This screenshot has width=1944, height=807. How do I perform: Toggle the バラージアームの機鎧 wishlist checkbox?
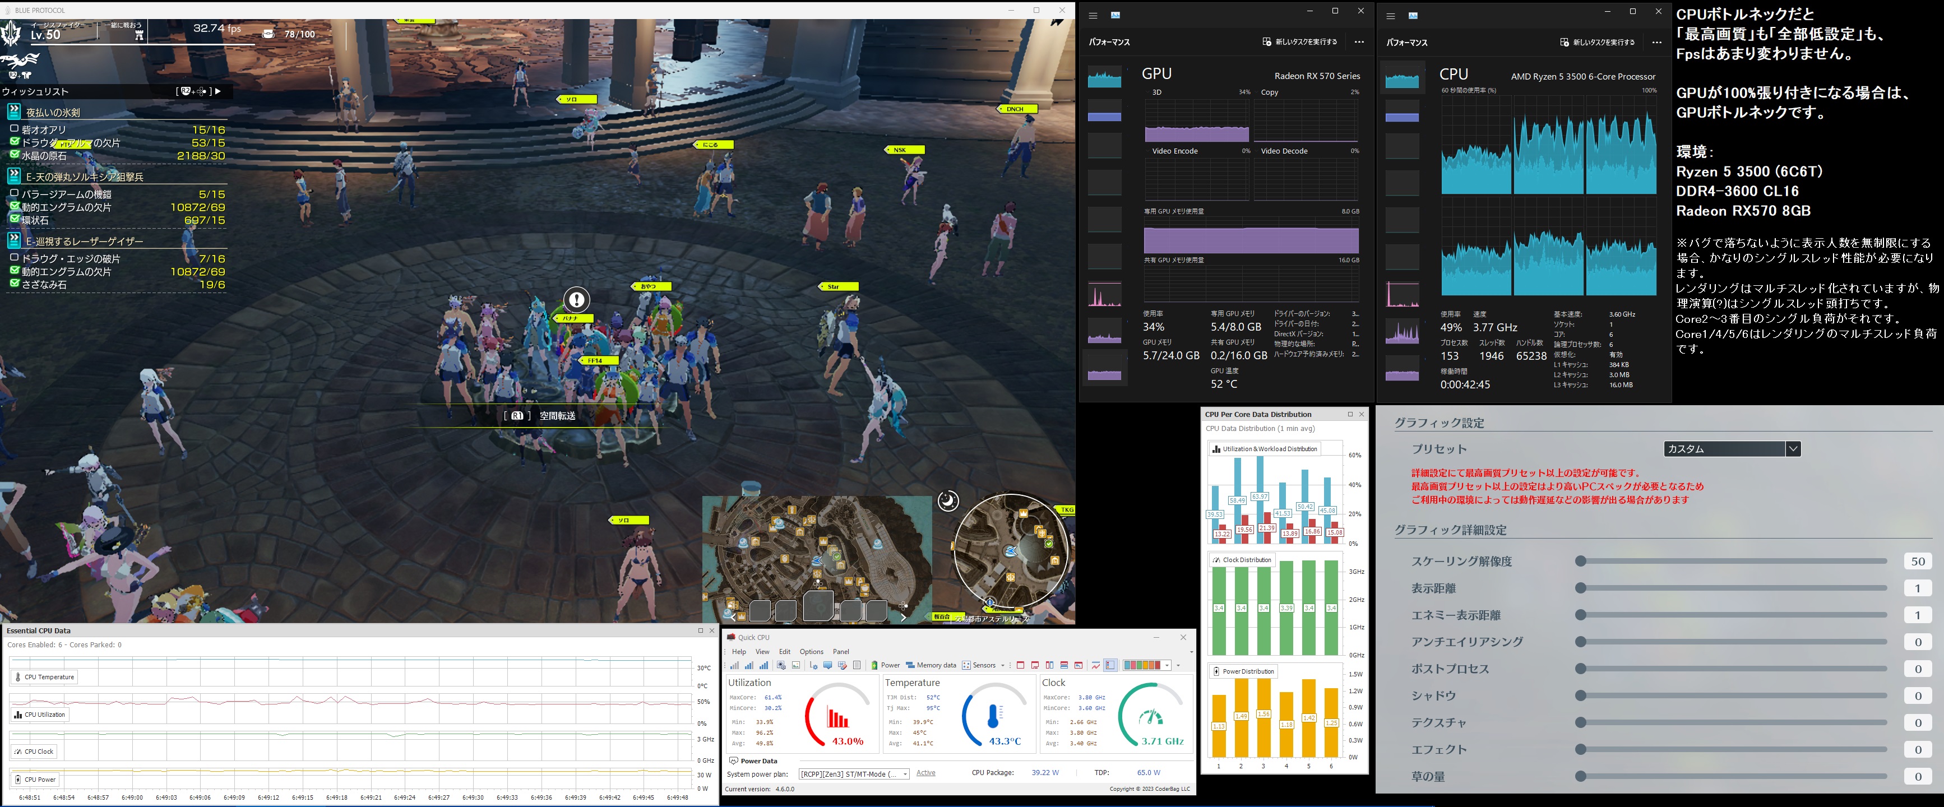coord(15,194)
